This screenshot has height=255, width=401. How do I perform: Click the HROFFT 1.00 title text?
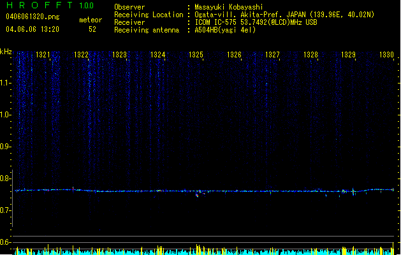tap(50, 5)
